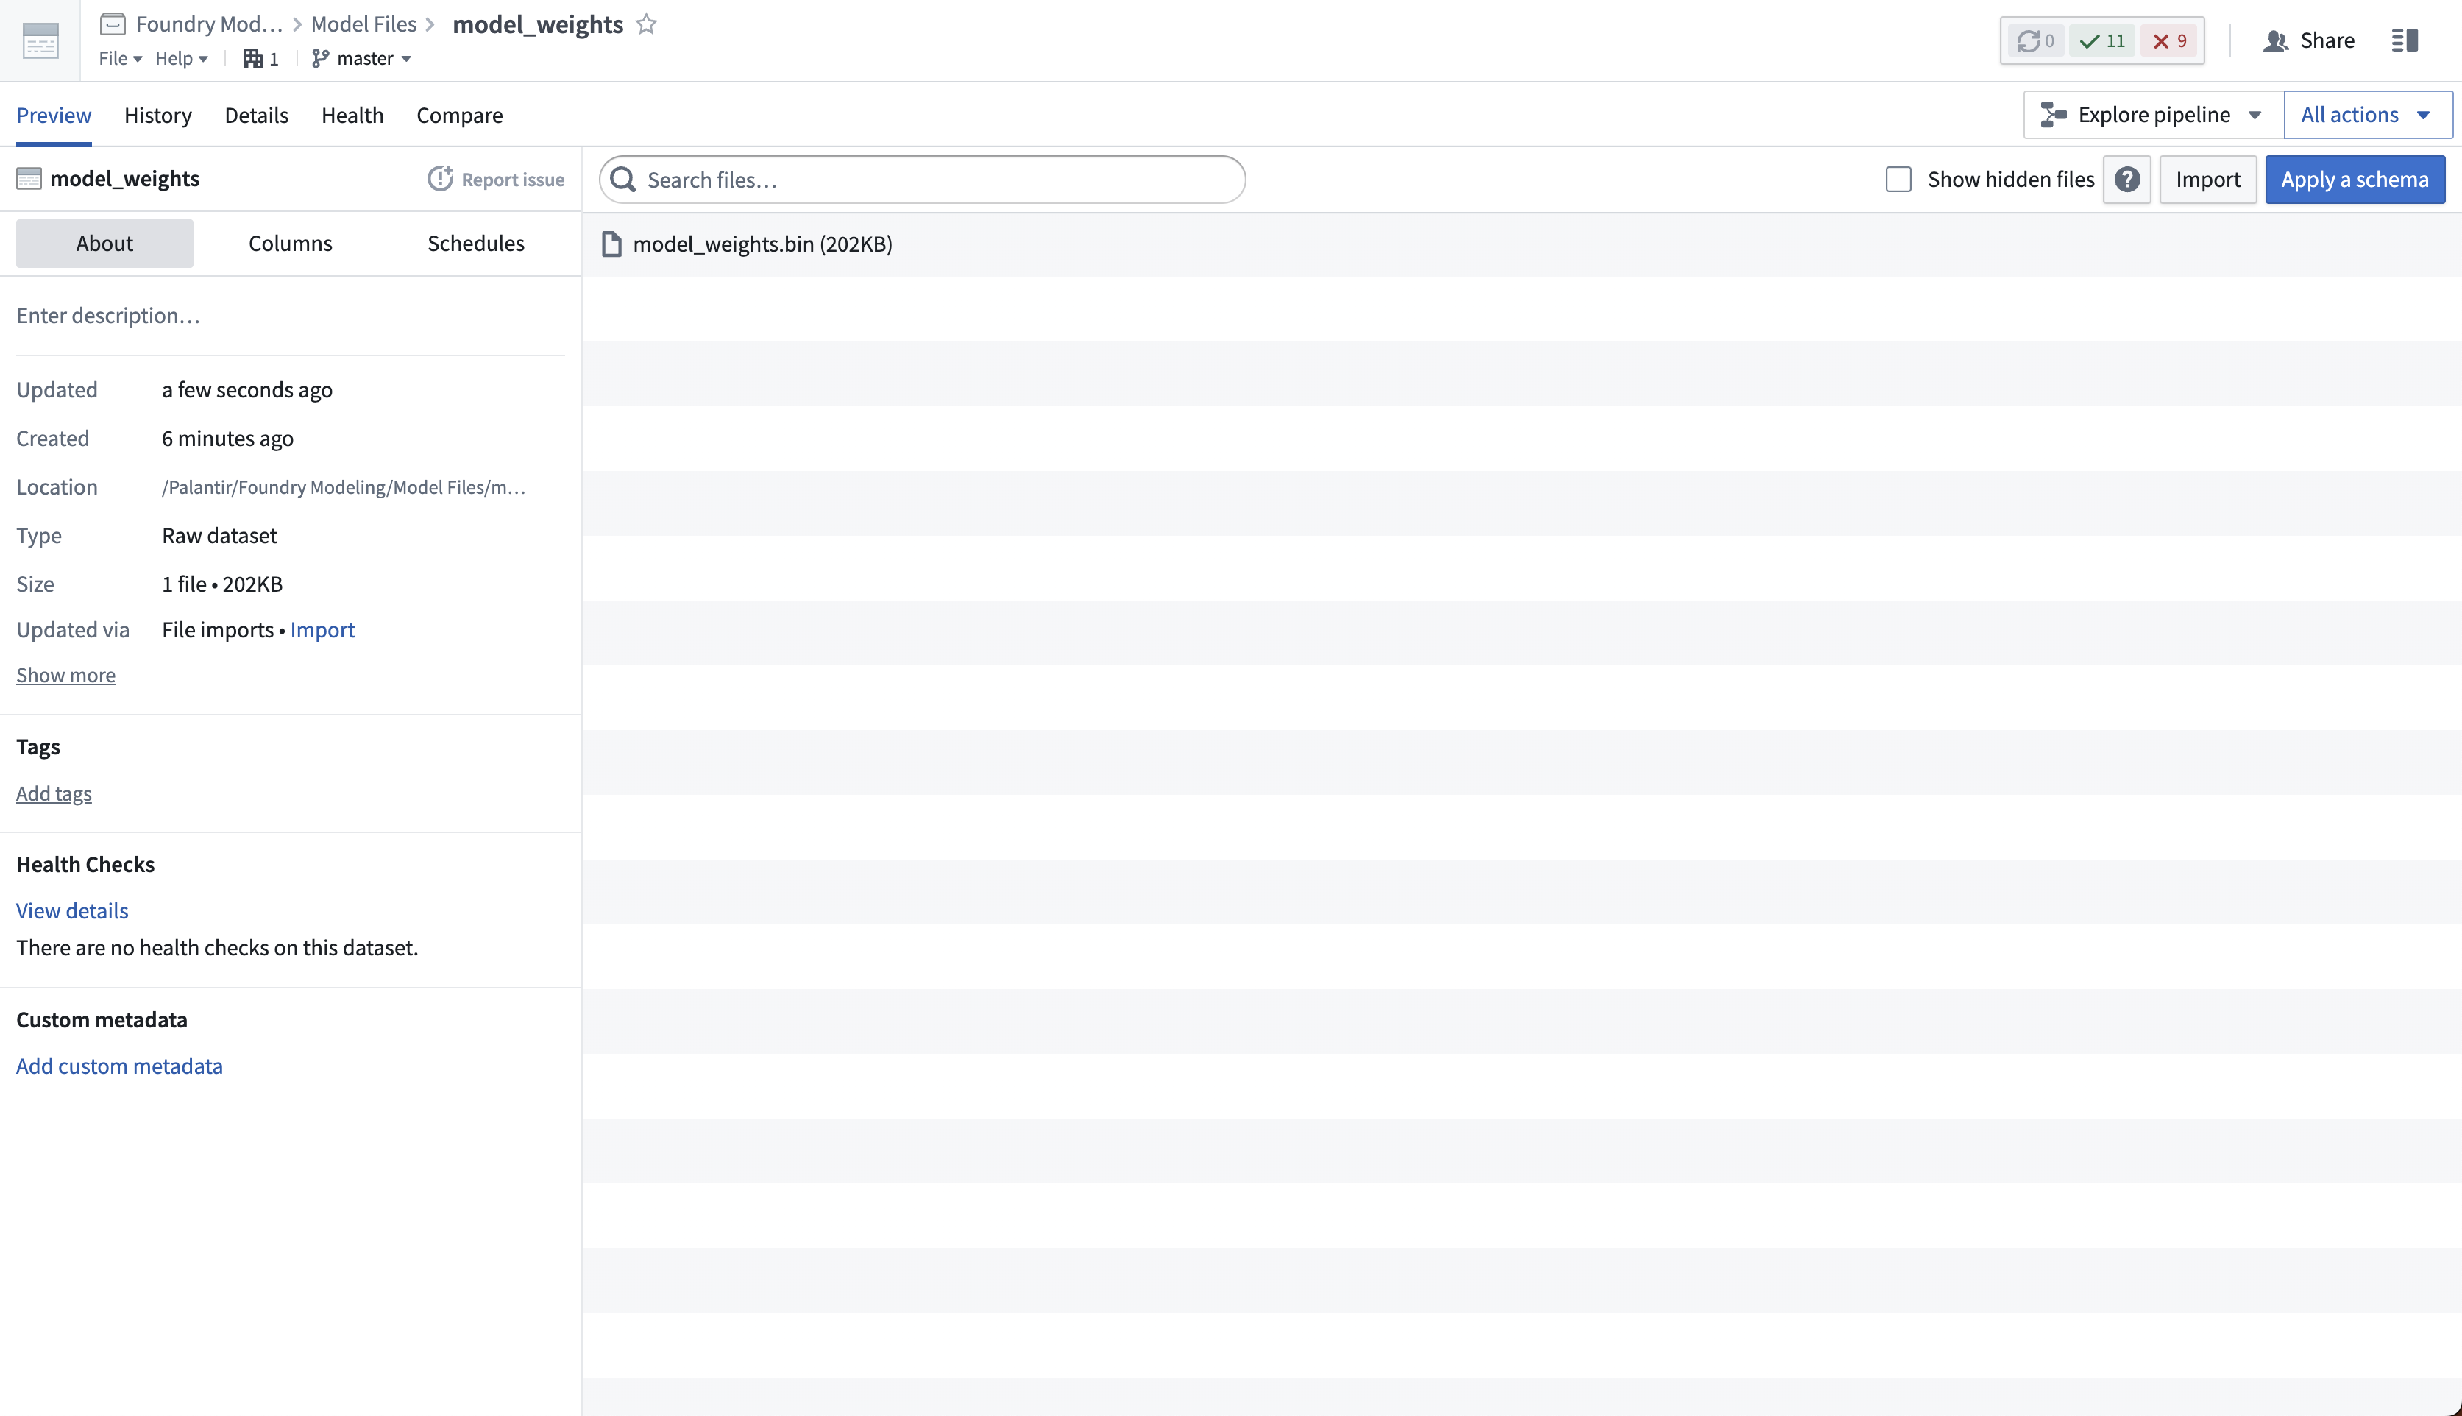
Task: Select the Schedules sidebar tab
Action: (x=475, y=243)
